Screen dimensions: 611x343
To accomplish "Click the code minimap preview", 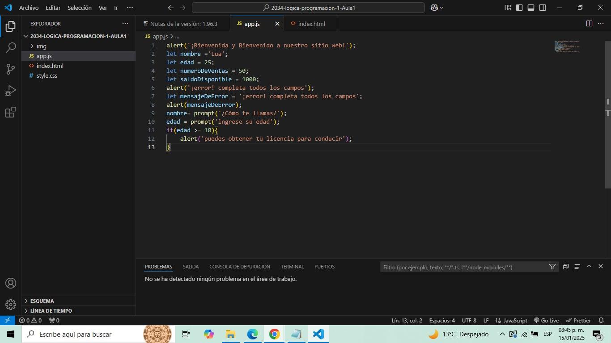I will click(567, 46).
